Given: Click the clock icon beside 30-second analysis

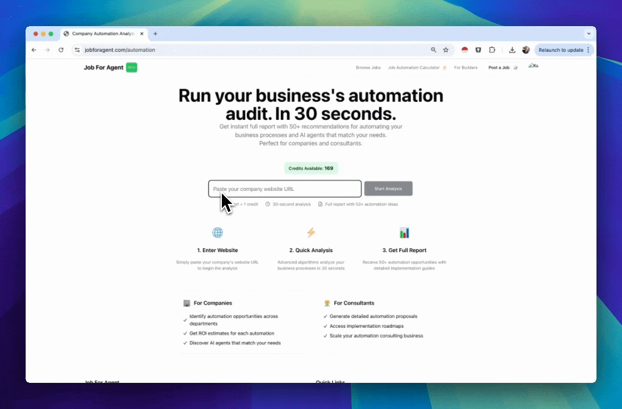Looking at the screenshot, I should point(268,204).
